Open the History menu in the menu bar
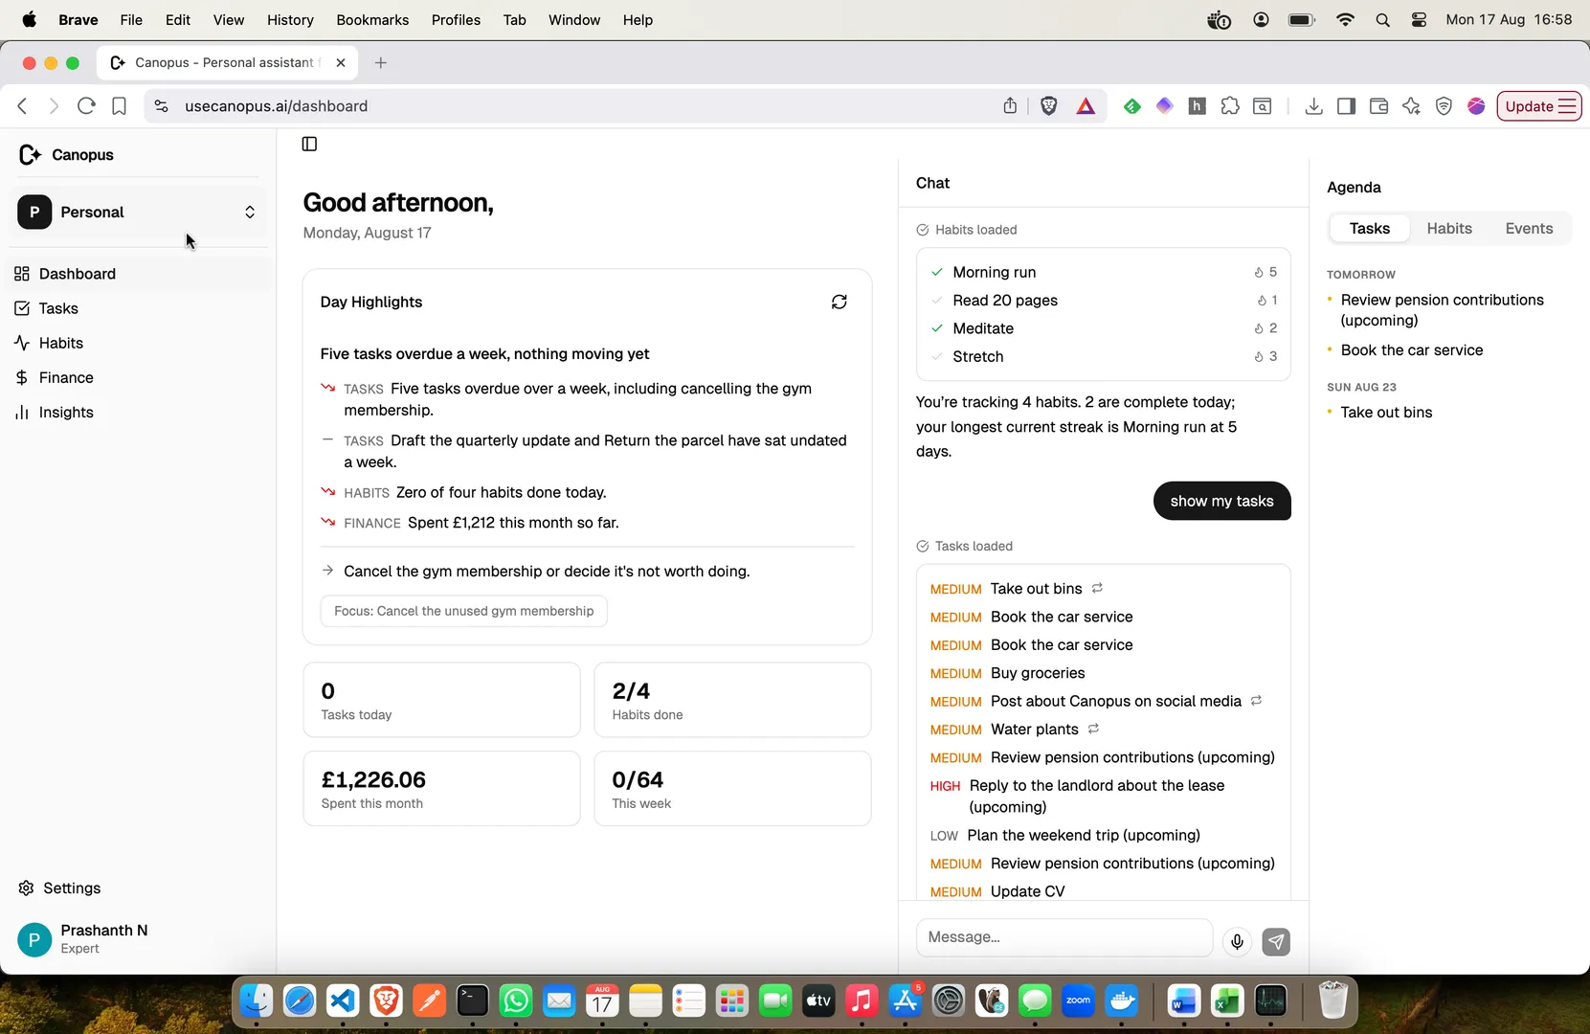 (x=290, y=19)
